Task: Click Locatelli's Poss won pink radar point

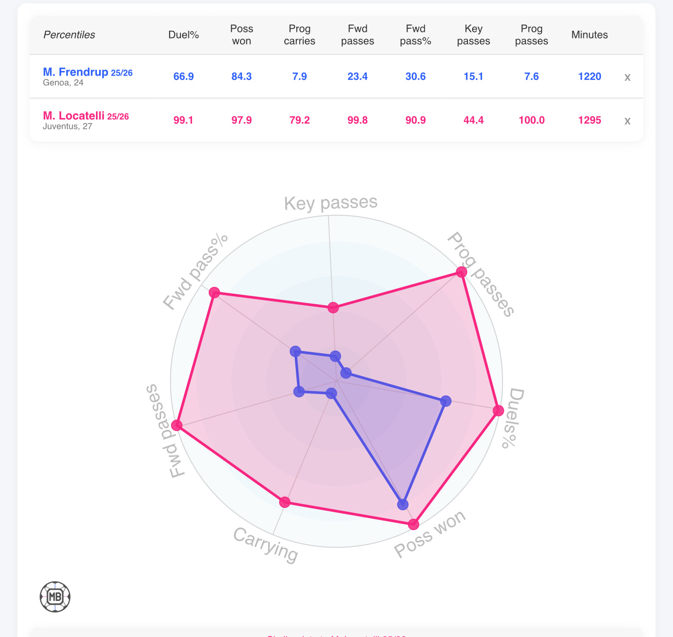Action: point(414,524)
